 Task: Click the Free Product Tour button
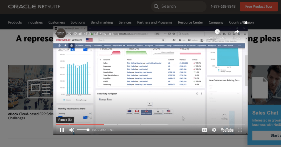pyautogui.click(x=259, y=6)
